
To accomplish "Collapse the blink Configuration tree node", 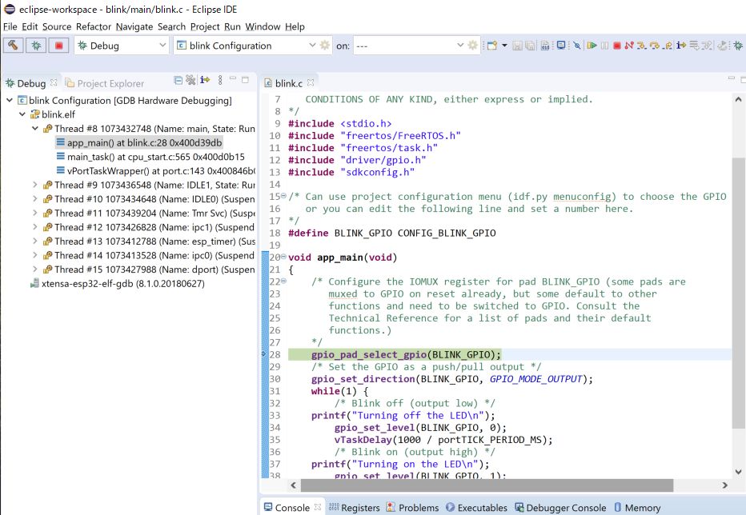I will pyautogui.click(x=9, y=100).
